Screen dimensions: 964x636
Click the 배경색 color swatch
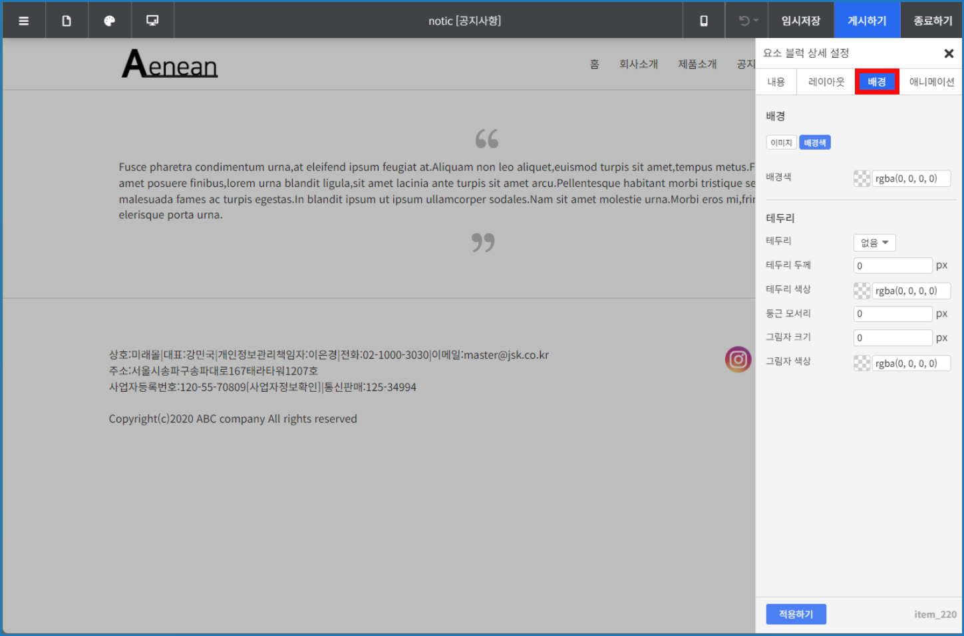click(x=862, y=178)
